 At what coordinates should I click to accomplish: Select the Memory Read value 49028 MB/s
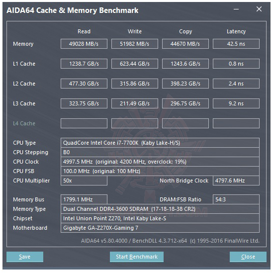[x=84, y=44]
